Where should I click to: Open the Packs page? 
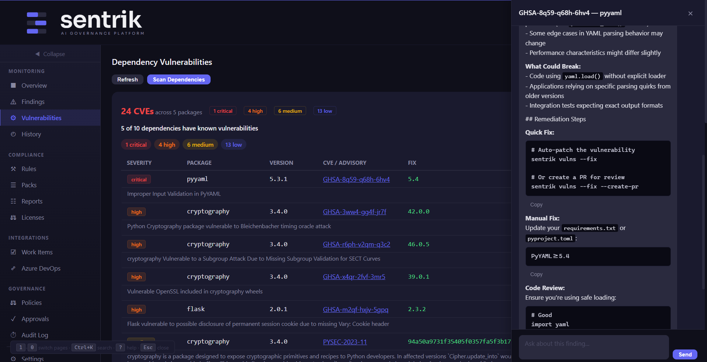[50, 185]
